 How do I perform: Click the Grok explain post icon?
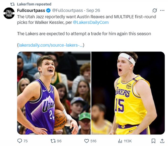pyautogui.click(x=154, y=10)
